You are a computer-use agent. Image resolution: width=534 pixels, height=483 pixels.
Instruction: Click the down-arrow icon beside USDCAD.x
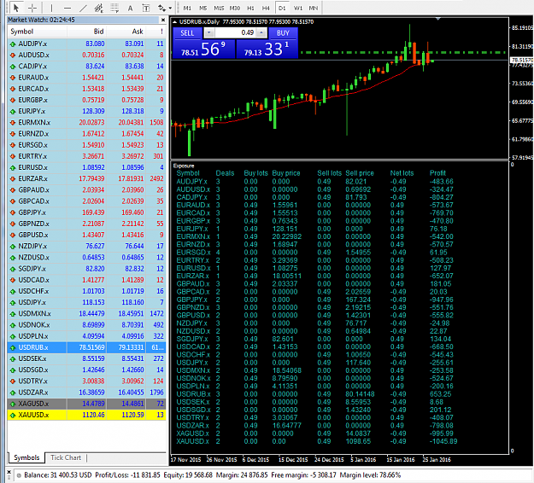tap(13, 280)
